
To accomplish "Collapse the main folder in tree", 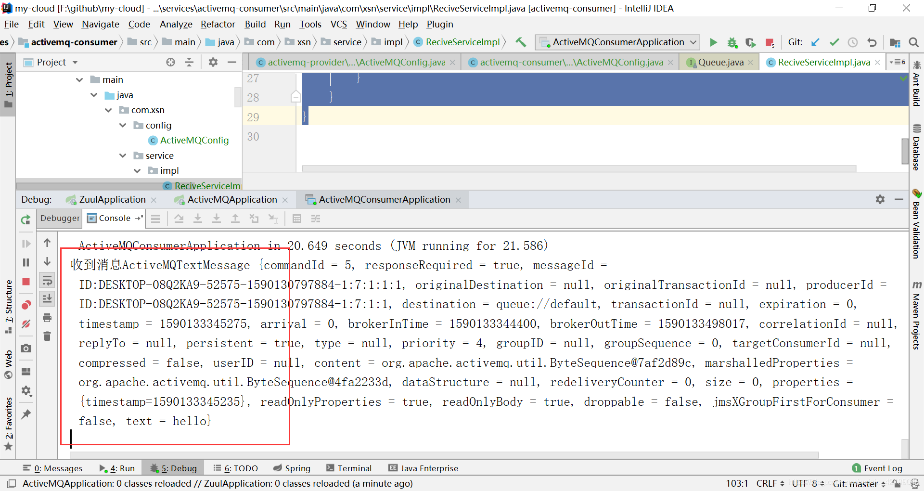I will pyautogui.click(x=79, y=80).
